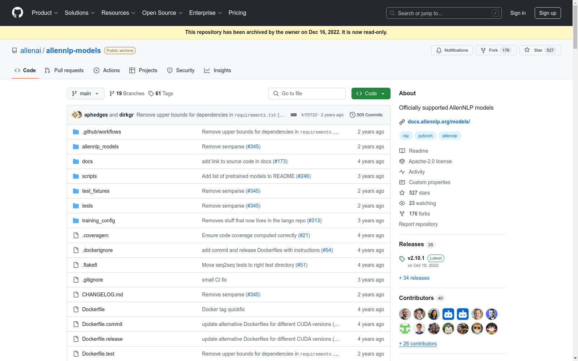
Task: Expand the Resources menu
Action: click(x=118, y=13)
